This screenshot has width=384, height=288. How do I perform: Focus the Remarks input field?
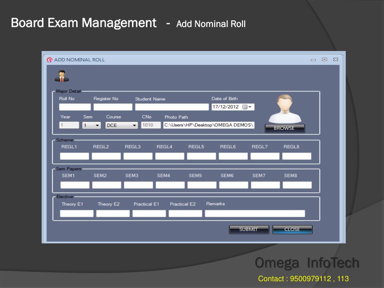pos(255,213)
